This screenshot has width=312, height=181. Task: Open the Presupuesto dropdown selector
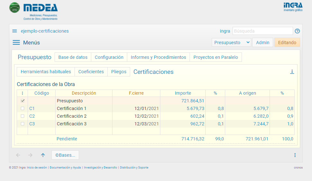(231, 43)
